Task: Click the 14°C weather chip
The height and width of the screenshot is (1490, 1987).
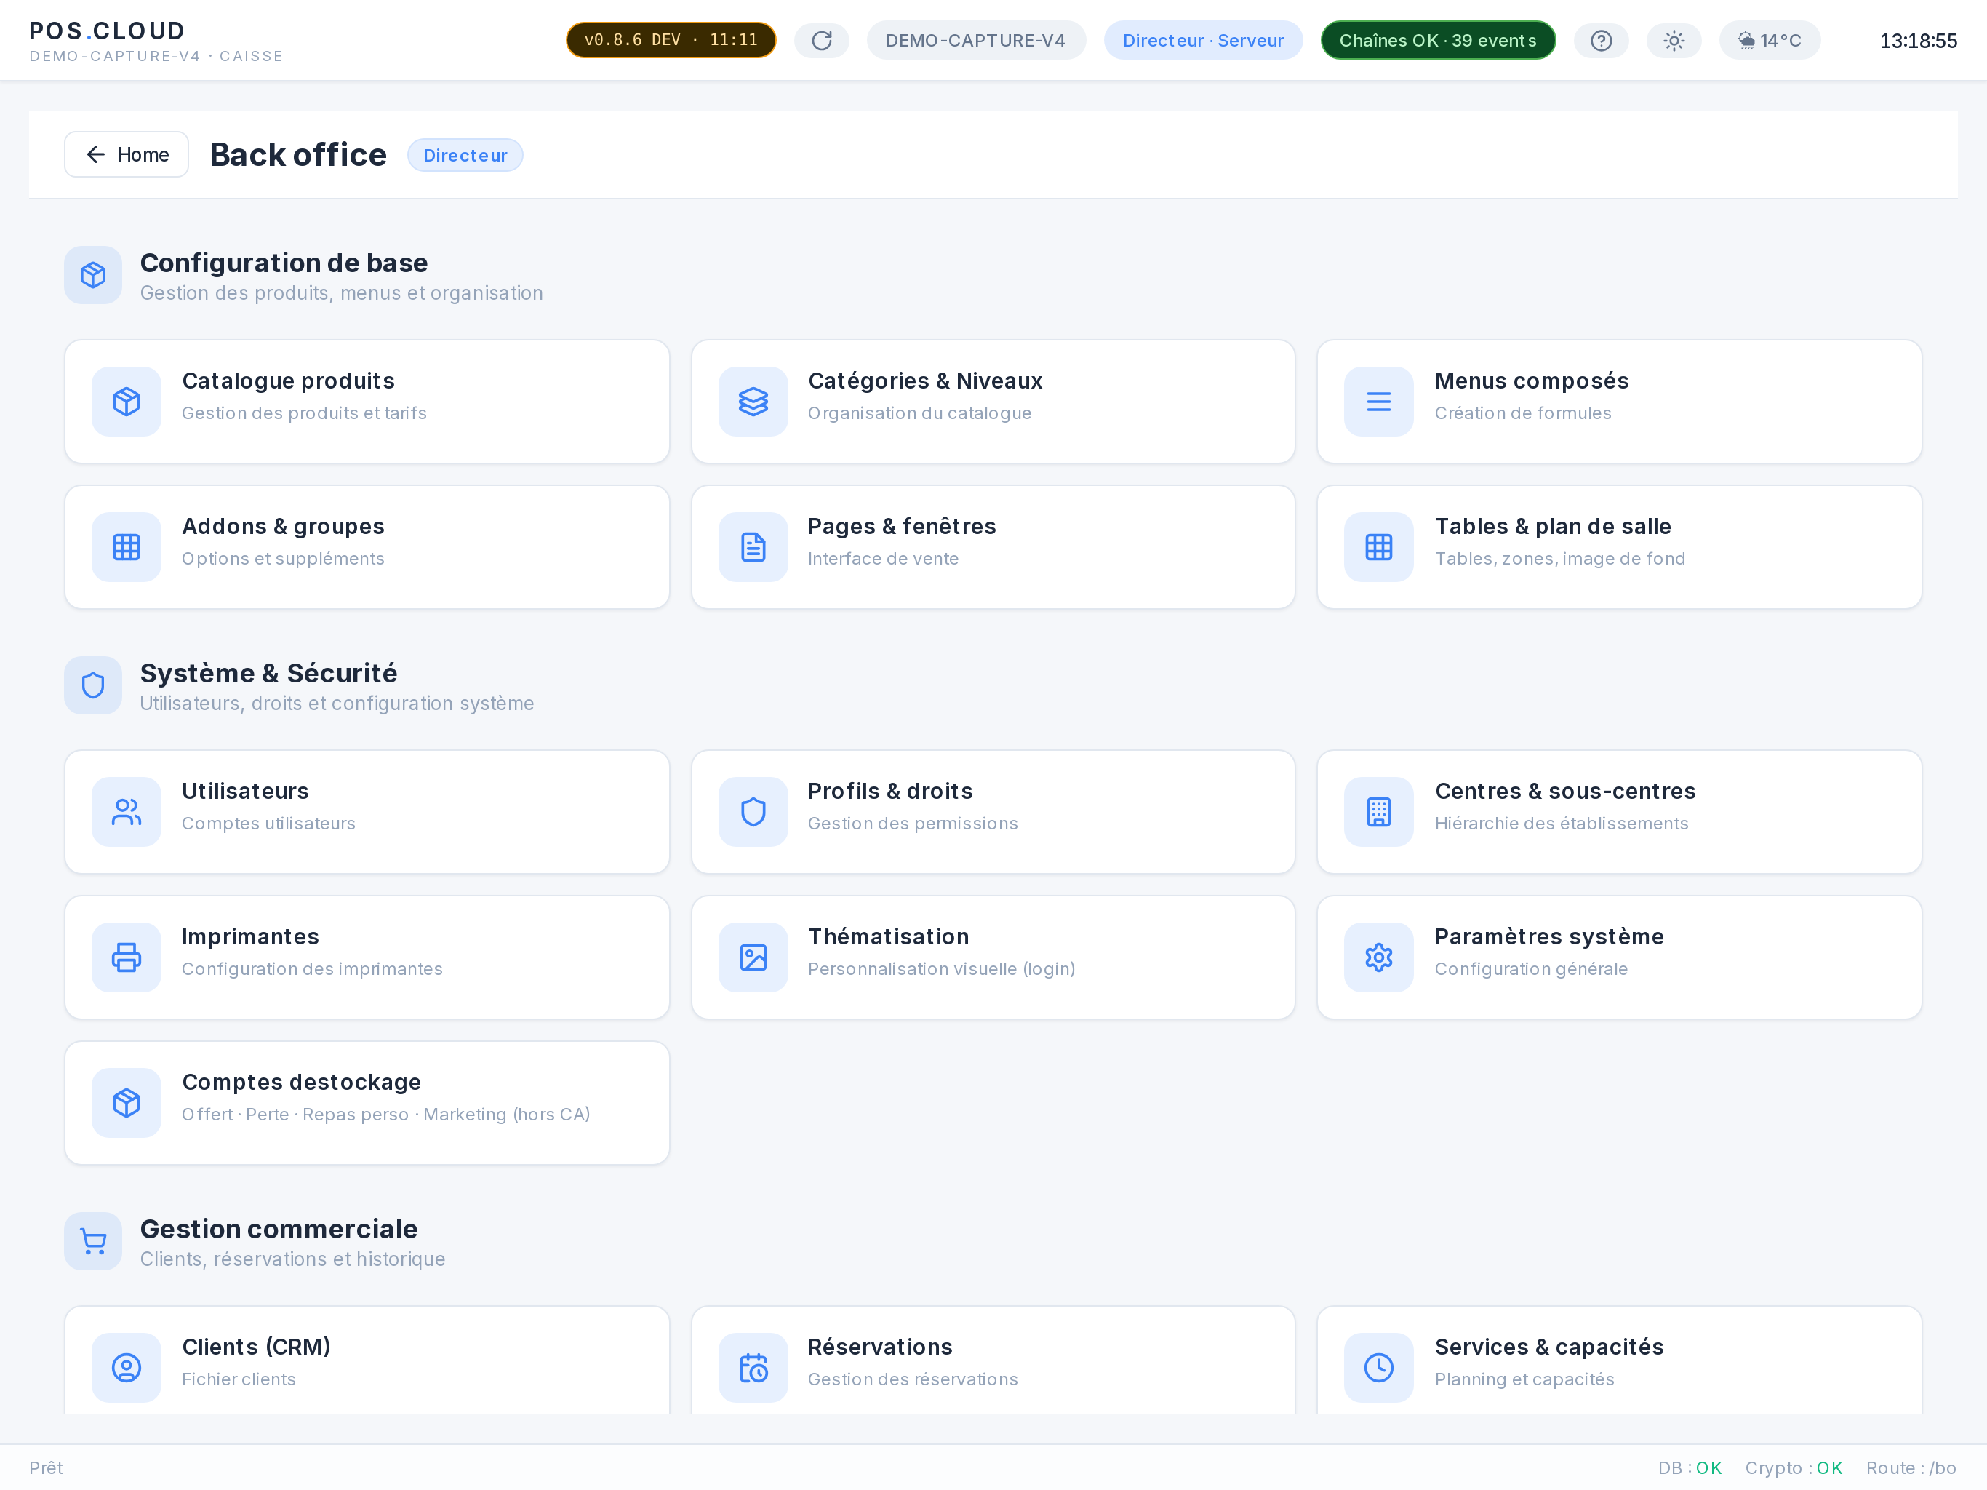Action: click(1770, 41)
